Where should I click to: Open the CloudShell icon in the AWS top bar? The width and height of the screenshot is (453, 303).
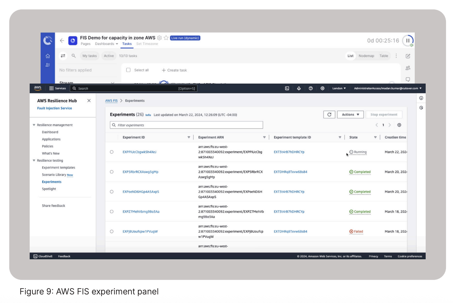[x=287, y=88]
